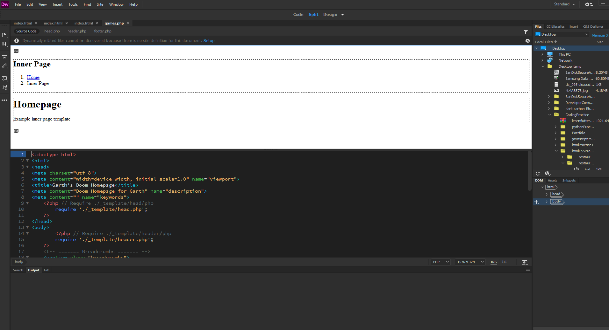Open the Standard workspace dropdown
609x330 pixels.
[564, 4]
